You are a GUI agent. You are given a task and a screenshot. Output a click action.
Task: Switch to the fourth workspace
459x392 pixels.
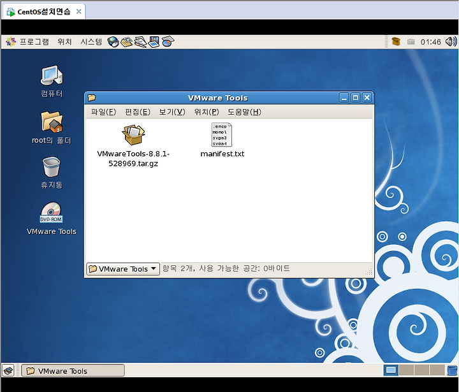pos(437,370)
